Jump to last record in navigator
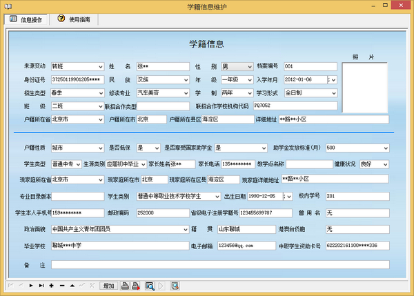This screenshot has height=296, width=414. tap(41, 286)
